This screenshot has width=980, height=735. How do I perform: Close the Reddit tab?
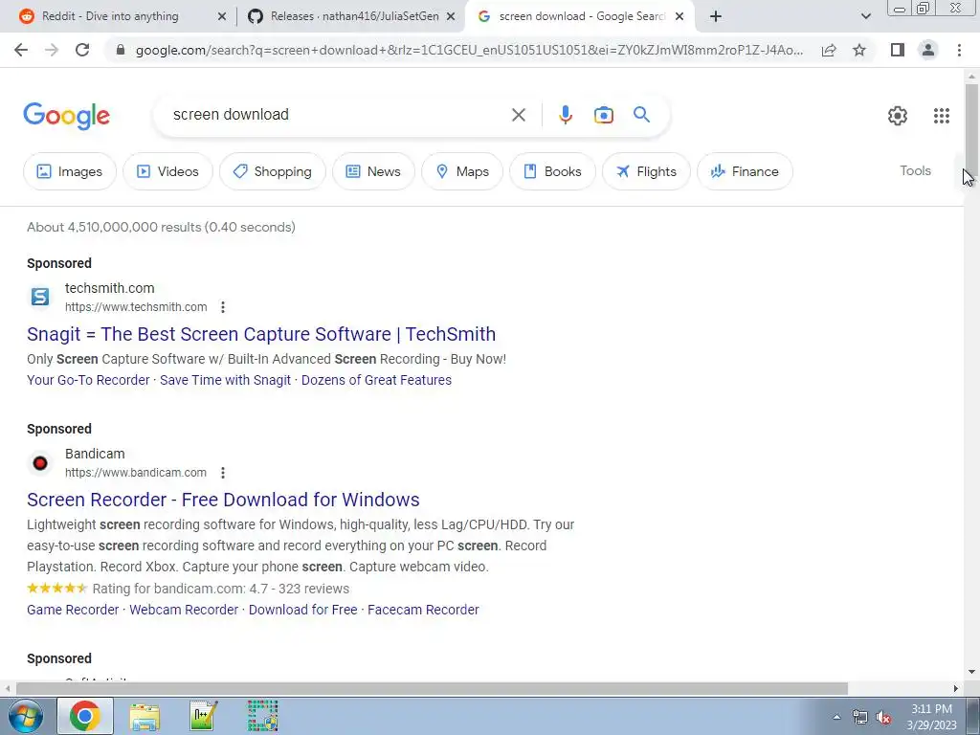[x=221, y=17]
